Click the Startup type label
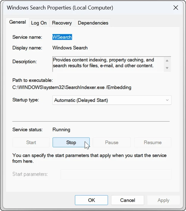Image resolution: width=186 pixels, height=211 pixels. [26, 100]
